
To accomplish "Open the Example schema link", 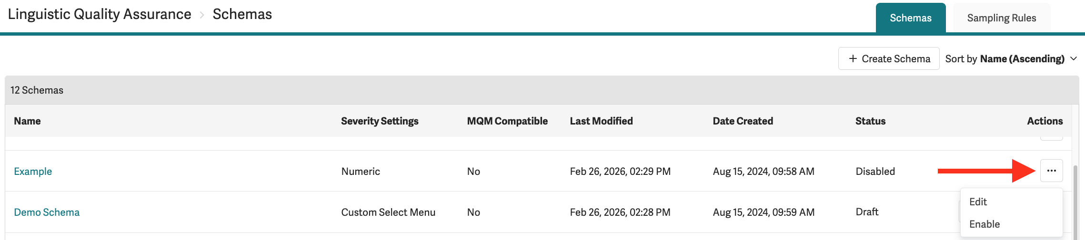I will 33,171.
